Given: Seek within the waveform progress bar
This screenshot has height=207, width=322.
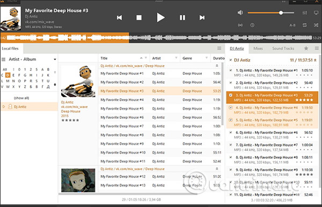Looking at the screenshot, I should pos(161,37).
